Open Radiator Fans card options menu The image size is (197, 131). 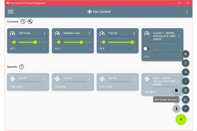[x=89, y=34]
